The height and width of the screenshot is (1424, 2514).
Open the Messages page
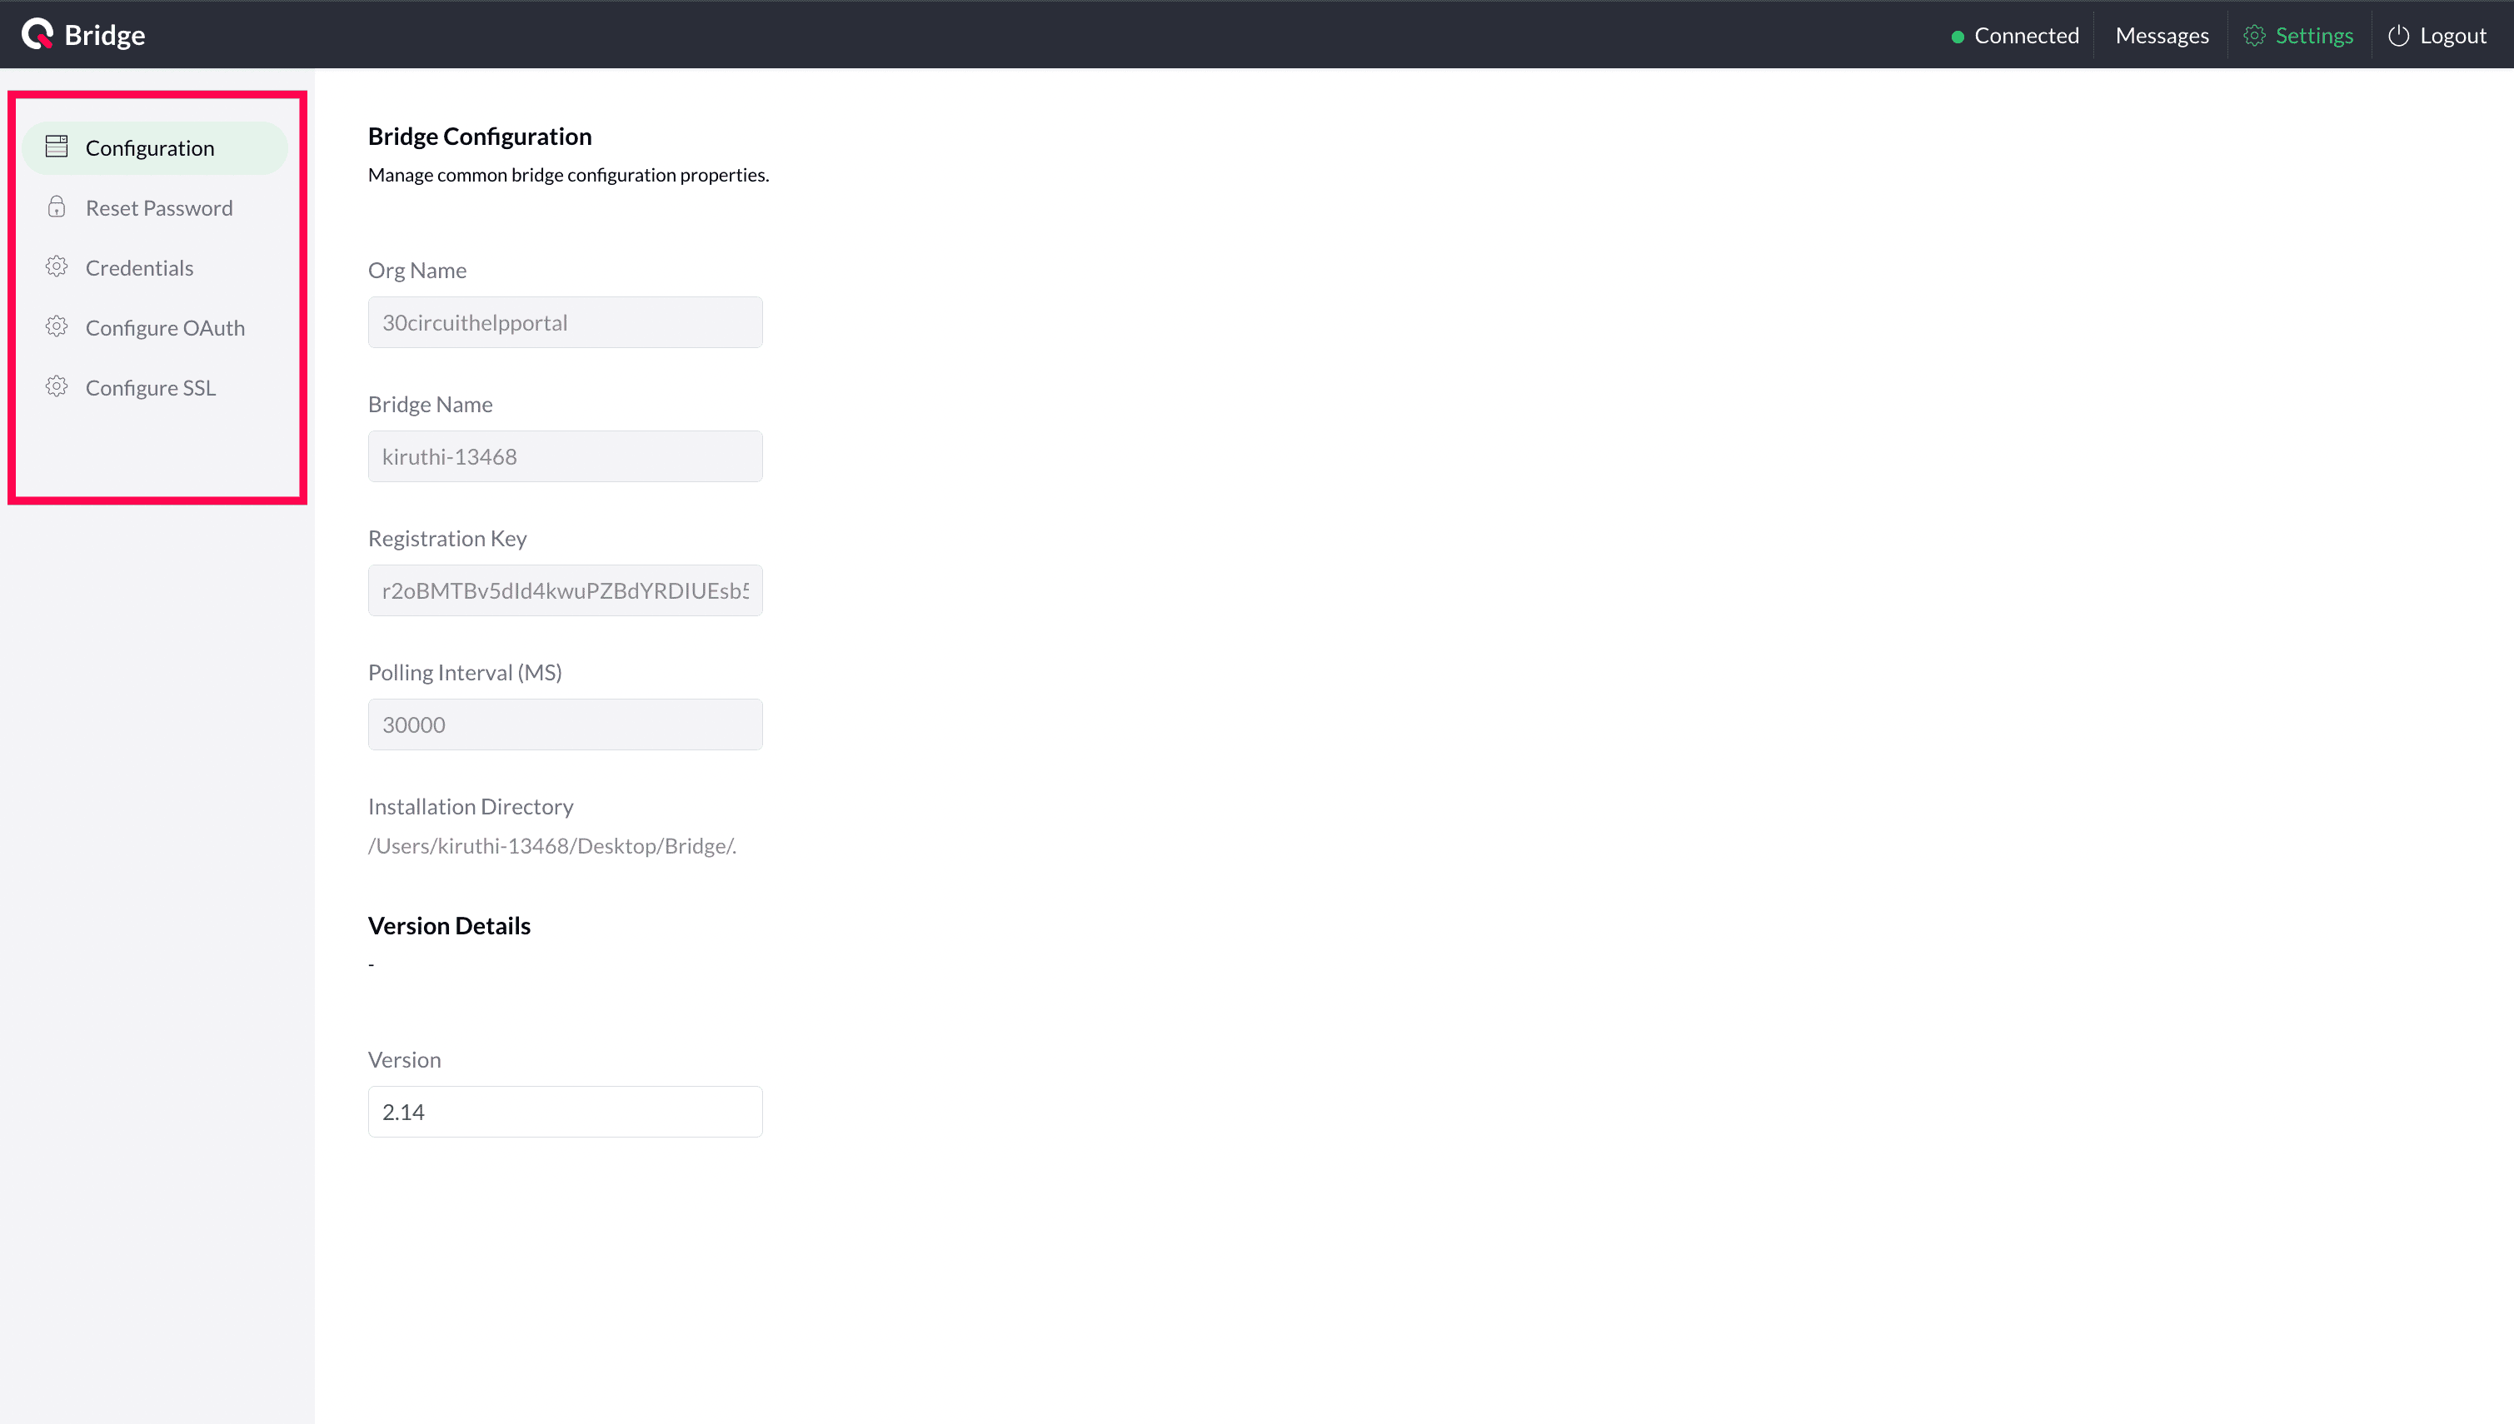tap(2161, 35)
